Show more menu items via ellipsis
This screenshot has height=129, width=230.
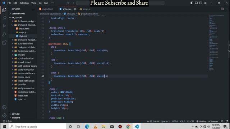click(52, 3)
